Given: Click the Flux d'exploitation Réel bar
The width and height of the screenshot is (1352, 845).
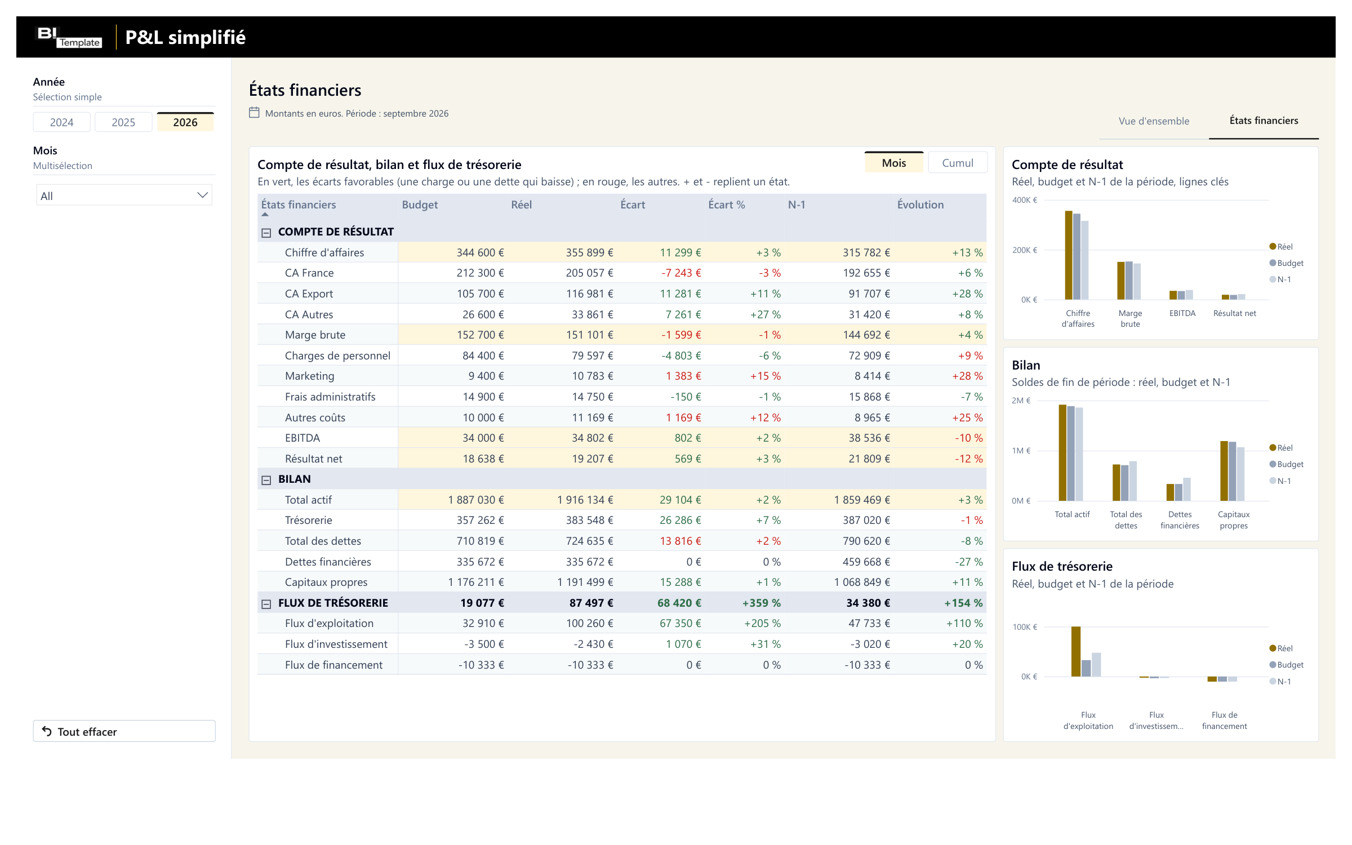Looking at the screenshot, I should point(1075,651).
